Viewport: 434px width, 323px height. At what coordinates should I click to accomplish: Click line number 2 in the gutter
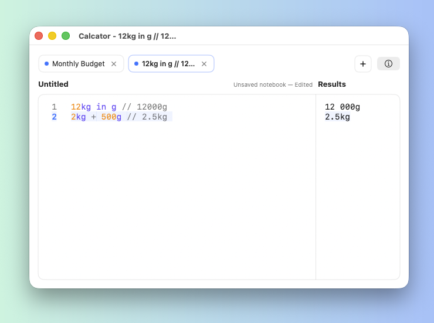(x=54, y=117)
